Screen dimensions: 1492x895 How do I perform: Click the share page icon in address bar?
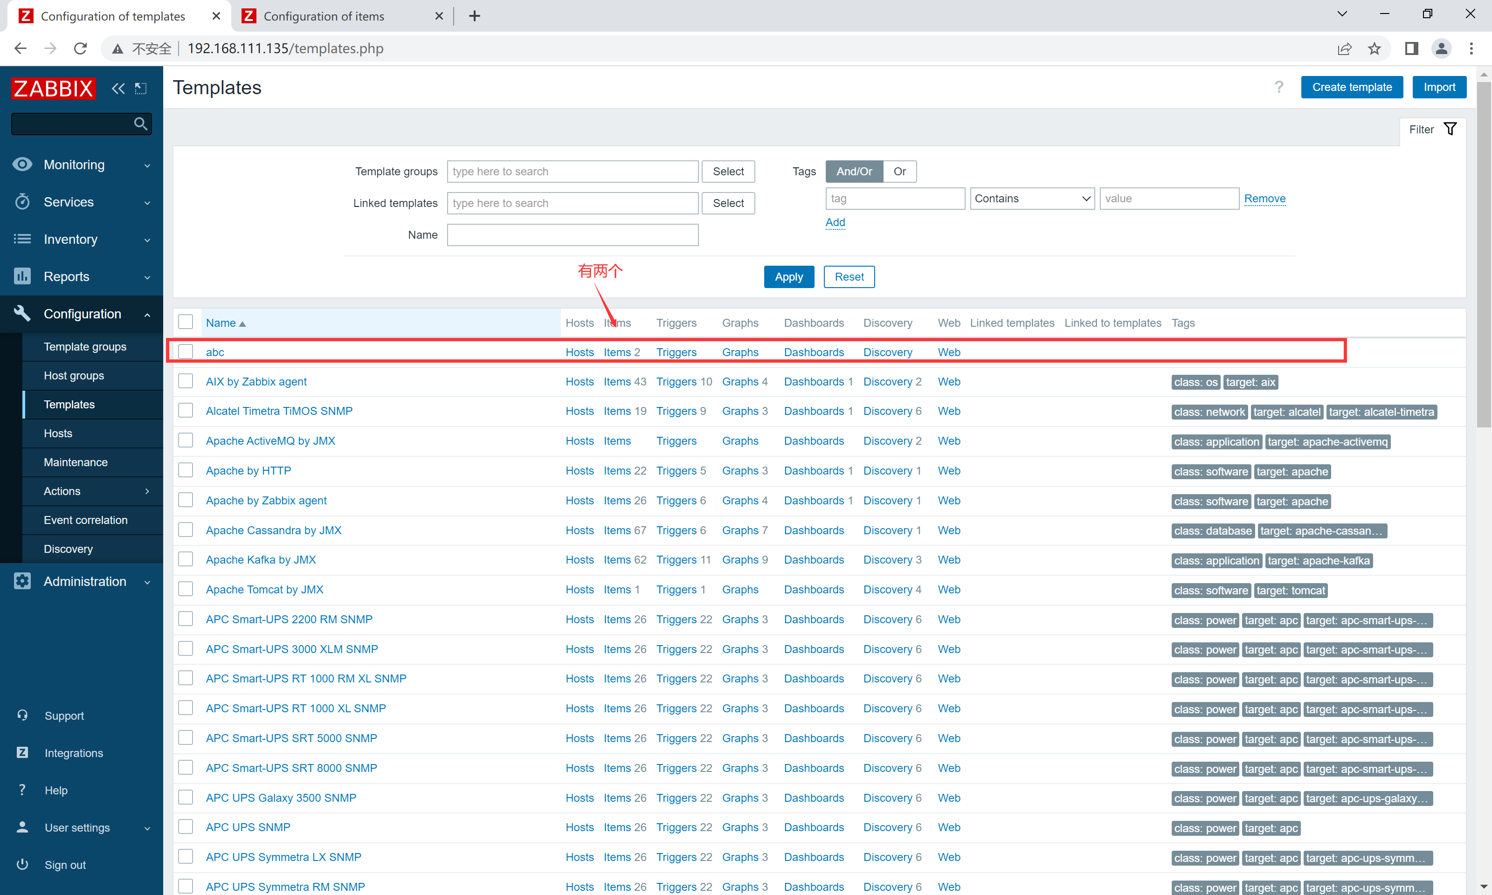coord(1344,48)
